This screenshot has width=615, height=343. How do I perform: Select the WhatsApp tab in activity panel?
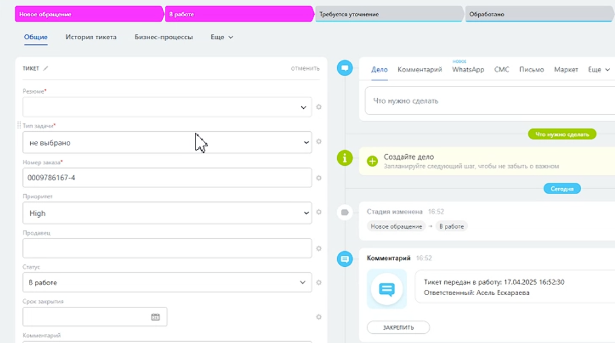coord(468,70)
